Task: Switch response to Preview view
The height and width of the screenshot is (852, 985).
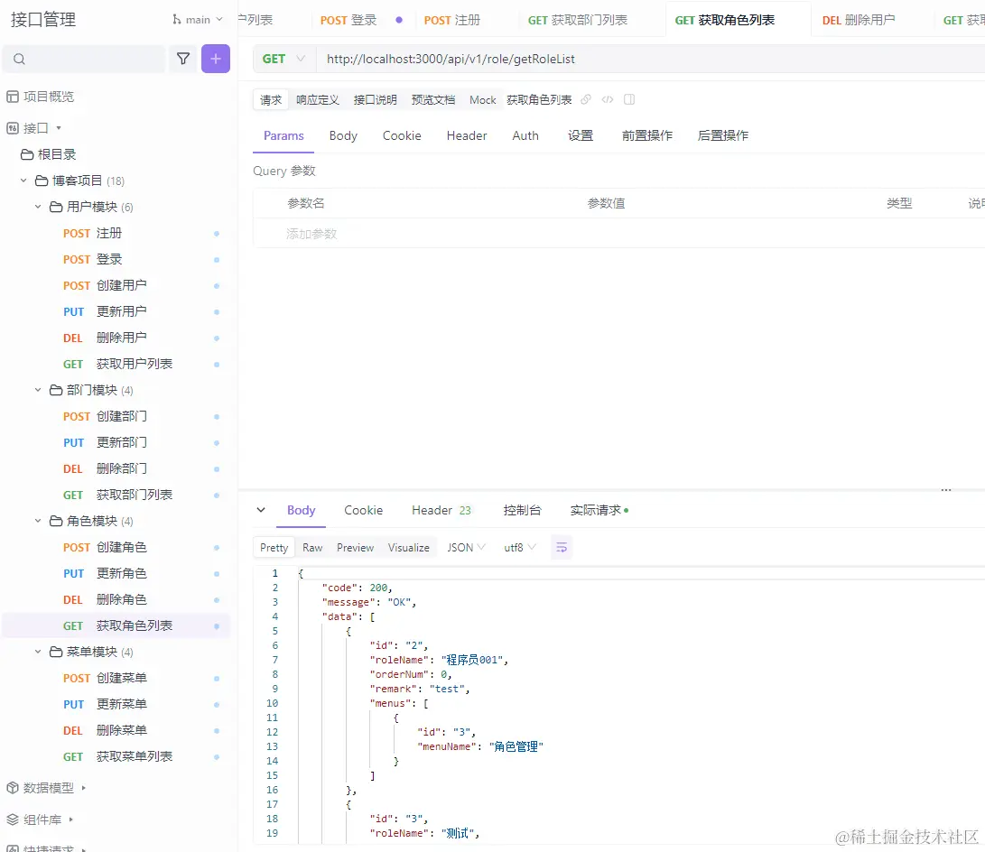Action: [355, 548]
